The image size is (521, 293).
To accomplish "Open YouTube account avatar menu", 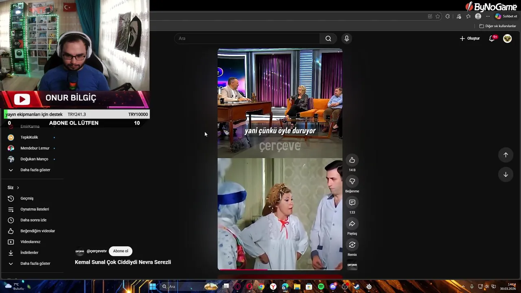I will pyautogui.click(x=507, y=38).
